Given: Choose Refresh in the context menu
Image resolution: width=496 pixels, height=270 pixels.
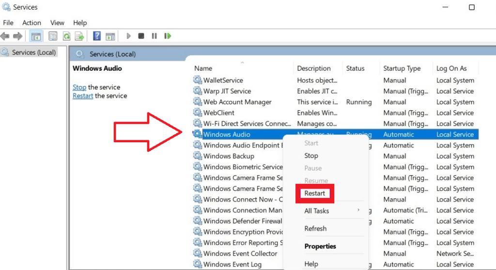Looking at the screenshot, I should pos(315,228).
